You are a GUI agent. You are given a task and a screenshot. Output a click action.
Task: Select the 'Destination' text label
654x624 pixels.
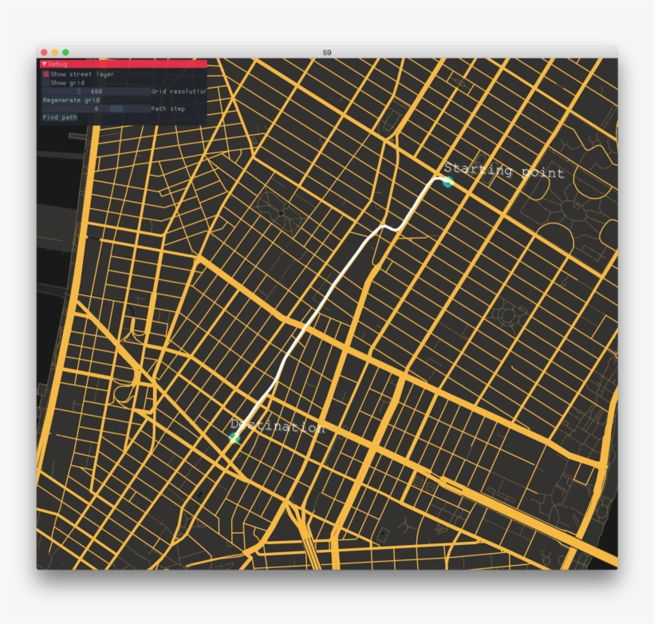click(279, 427)
